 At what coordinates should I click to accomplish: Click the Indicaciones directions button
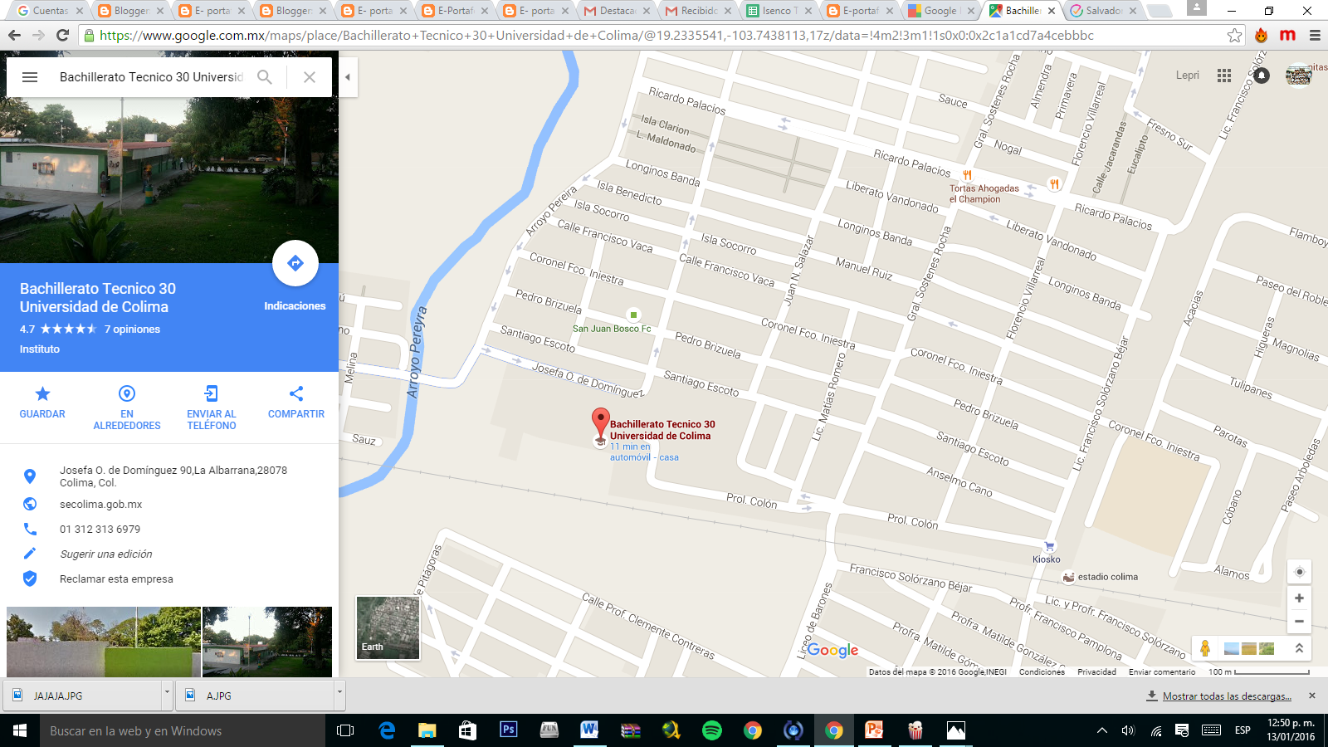pyautogui.click(x=295, y=263)
